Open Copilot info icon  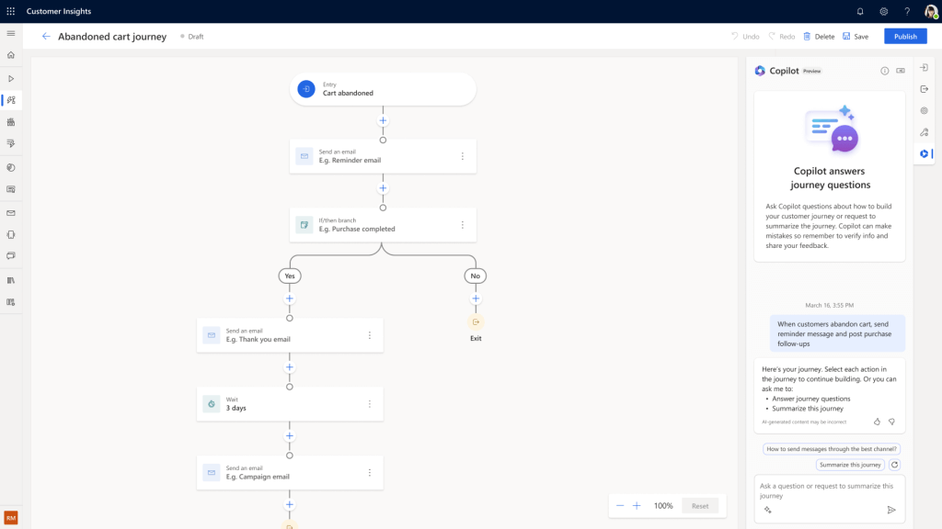884,71
